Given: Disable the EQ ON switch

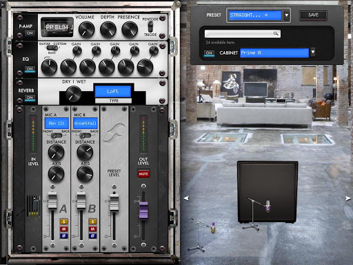Looking at the screenshot, I should coord(30,69).
